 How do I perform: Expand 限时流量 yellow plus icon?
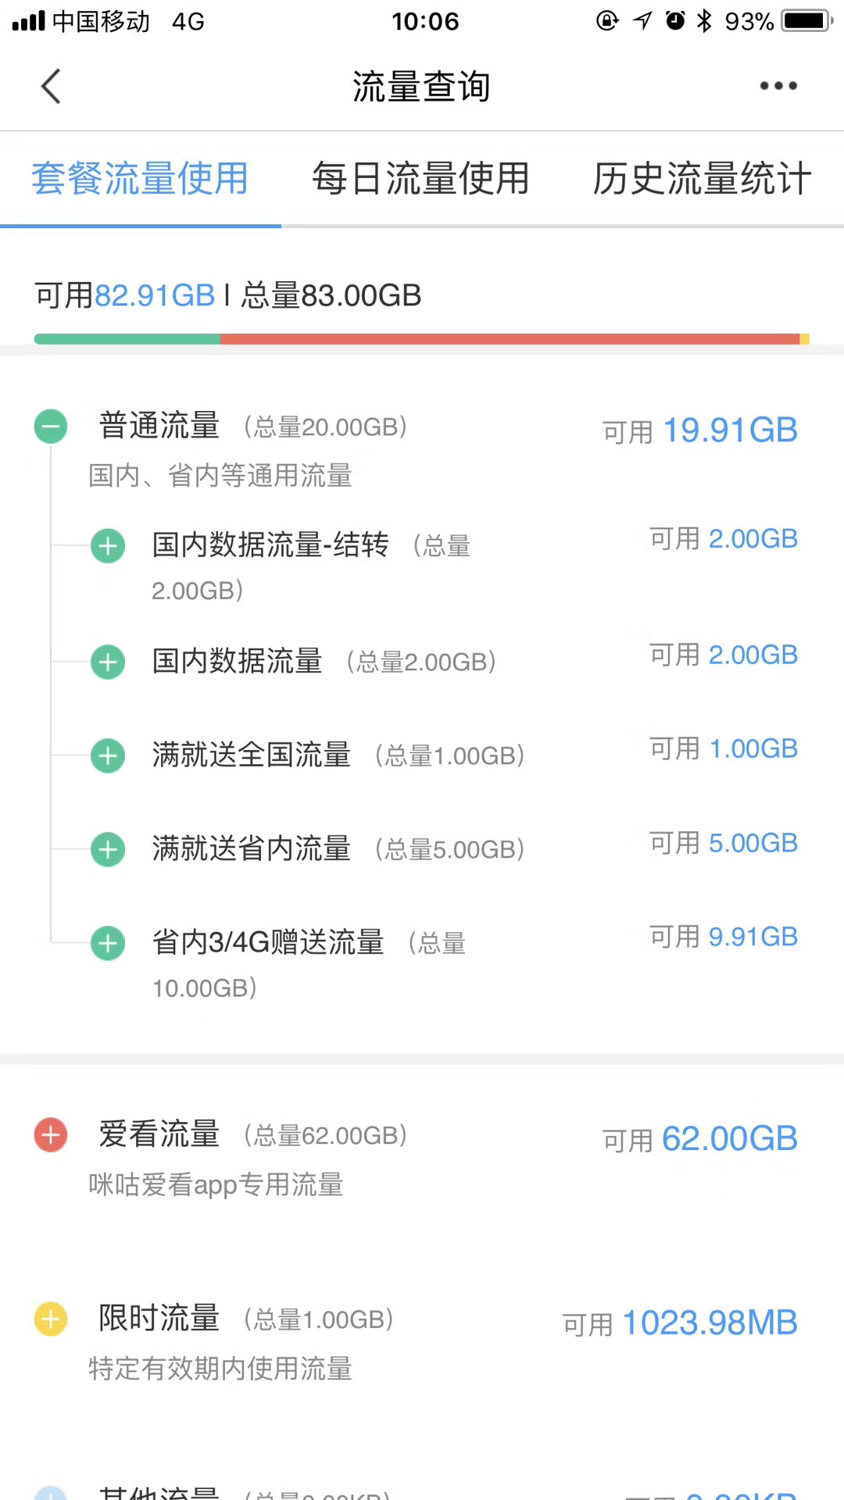click(x=51, y=1320)
